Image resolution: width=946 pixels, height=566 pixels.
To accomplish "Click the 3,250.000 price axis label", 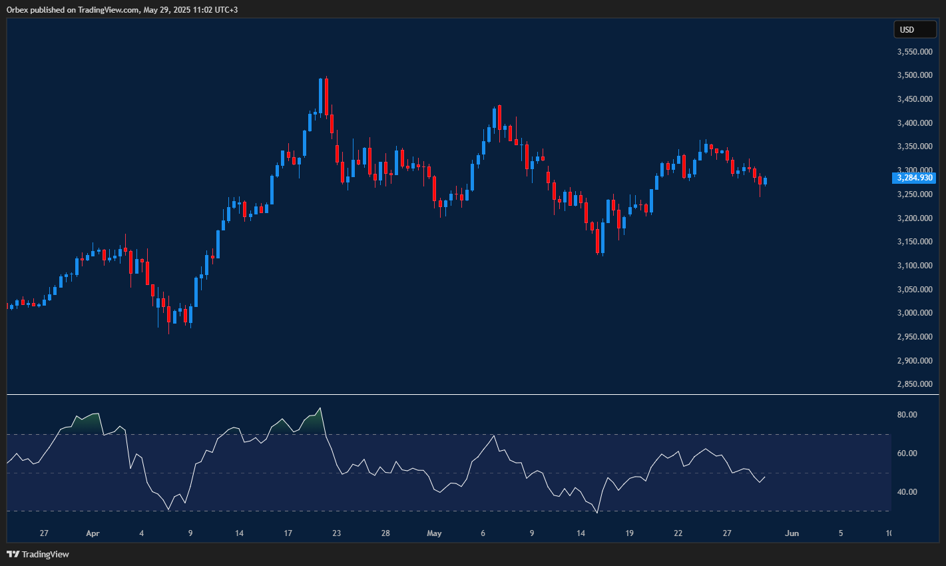I will pos(914,194).
